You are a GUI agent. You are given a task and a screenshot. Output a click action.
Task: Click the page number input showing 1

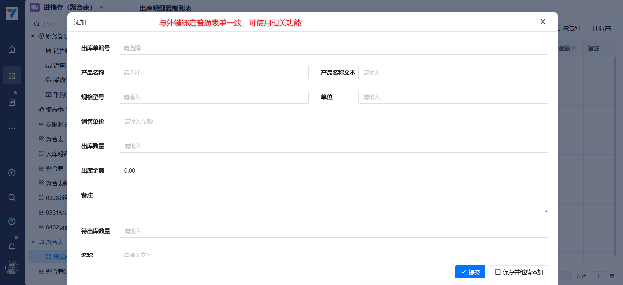pyautogui.click(x=598, y=276)
